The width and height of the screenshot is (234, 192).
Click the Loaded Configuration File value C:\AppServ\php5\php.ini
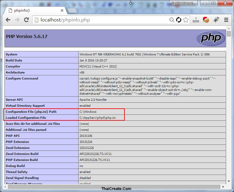point(98,118)
